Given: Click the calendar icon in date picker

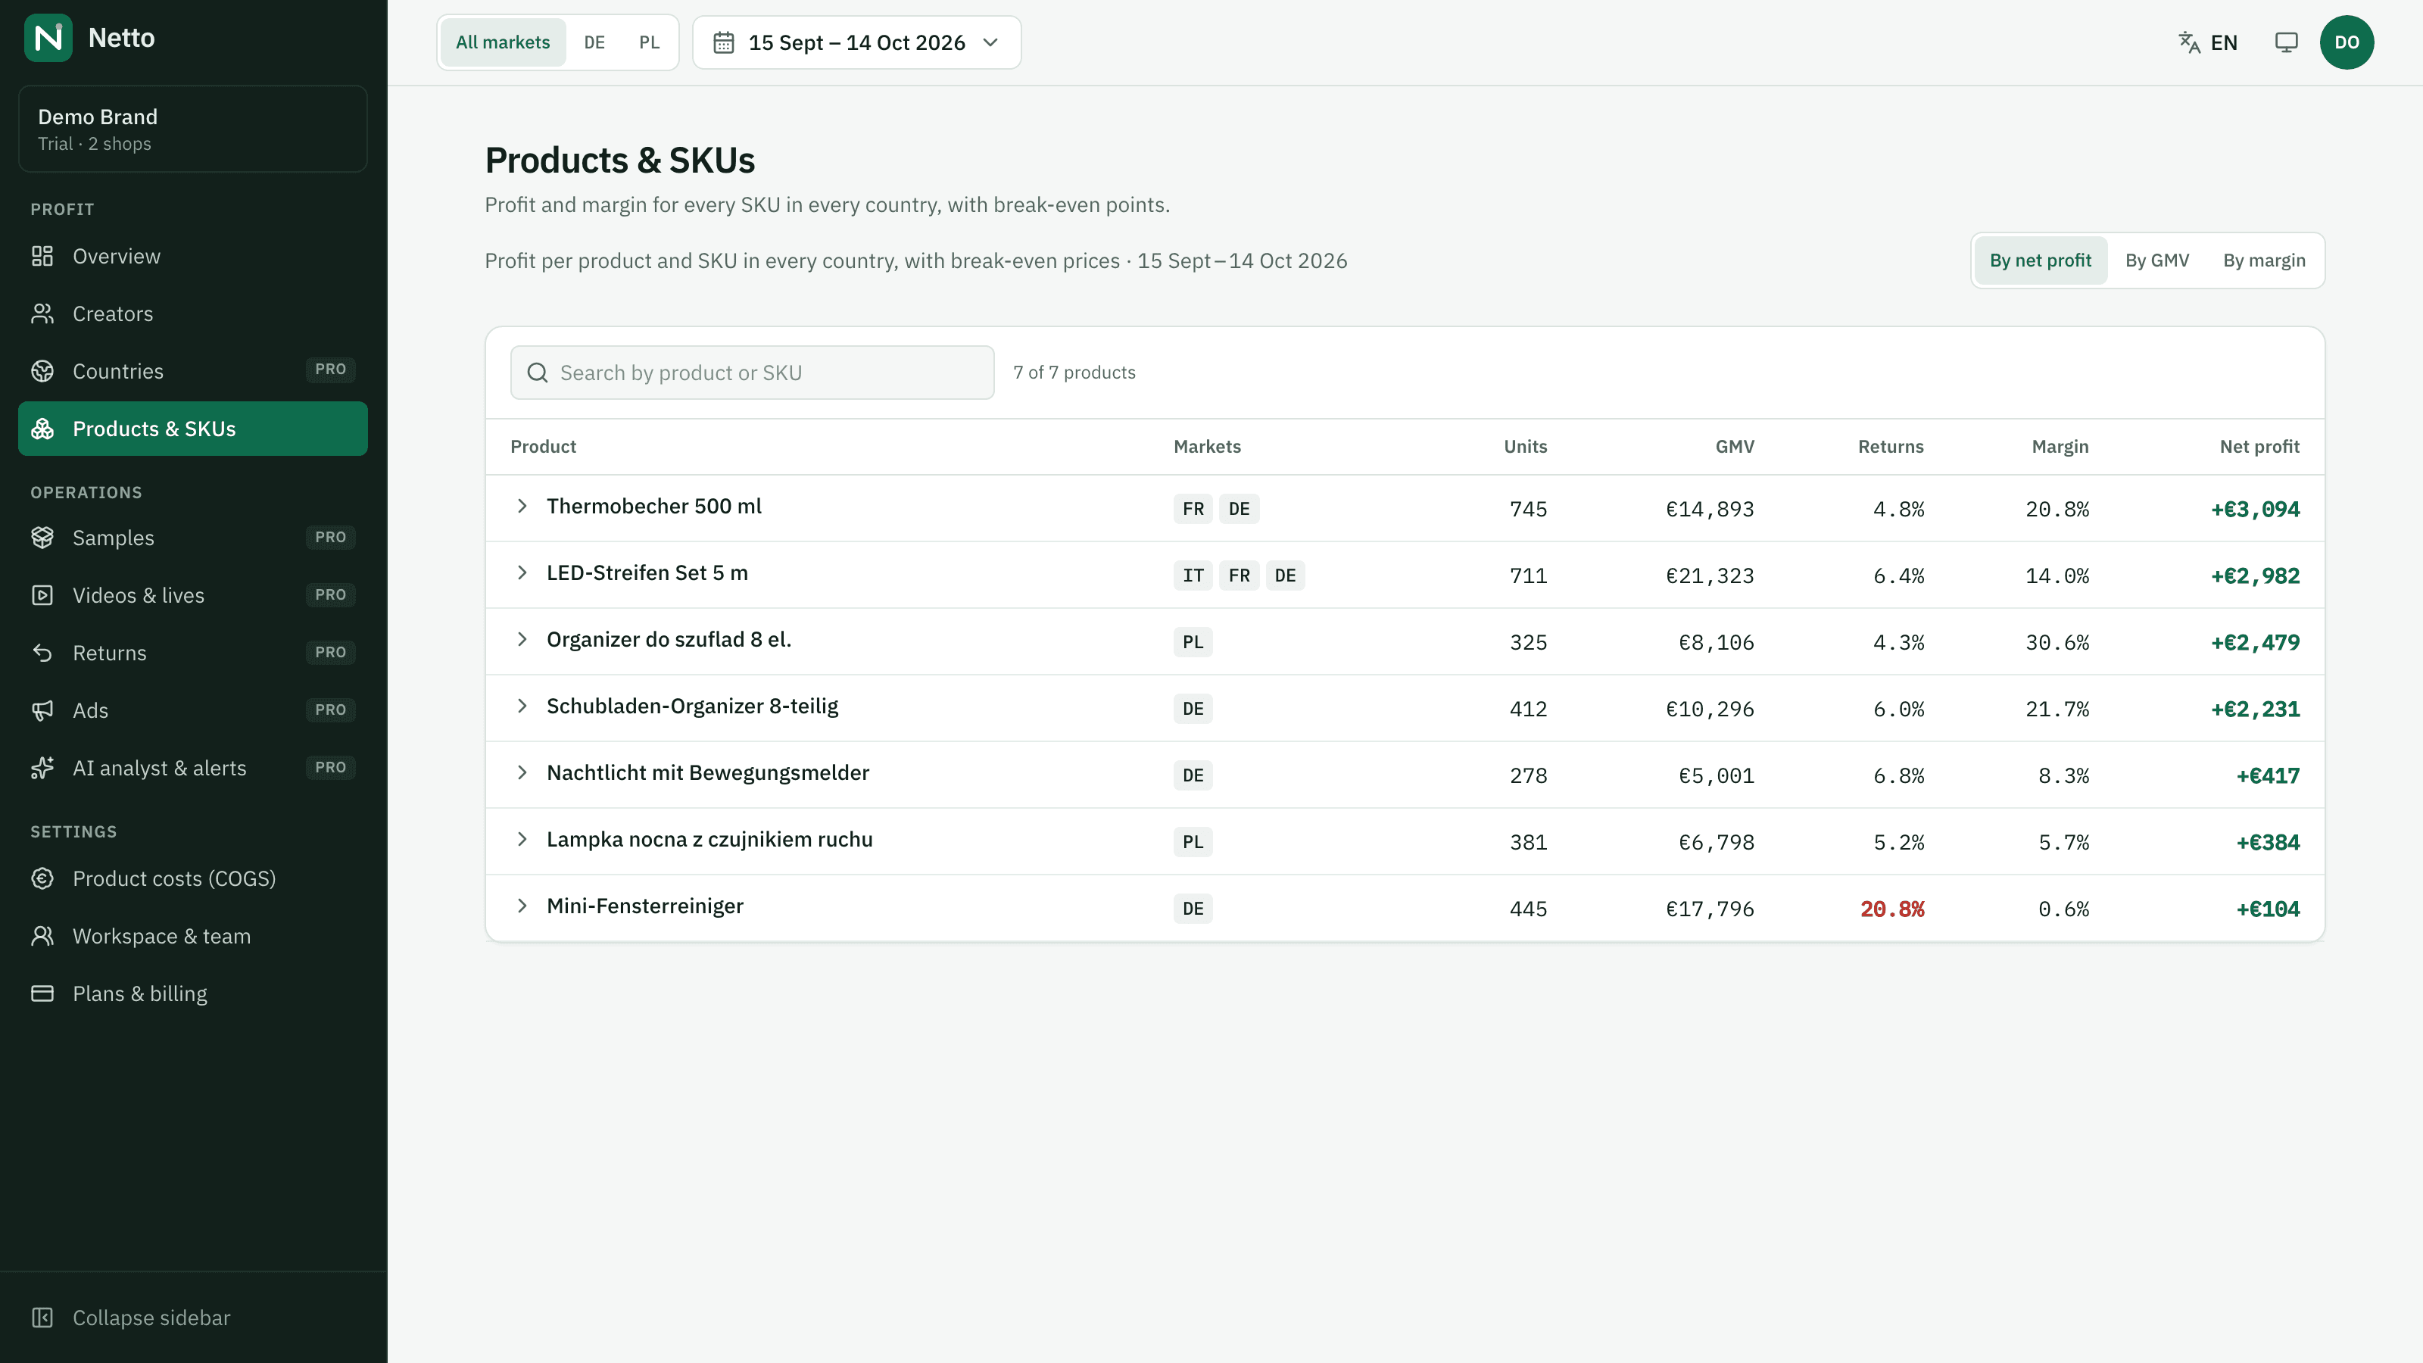Looking at the screenshot, I should [x=723, y=42].
